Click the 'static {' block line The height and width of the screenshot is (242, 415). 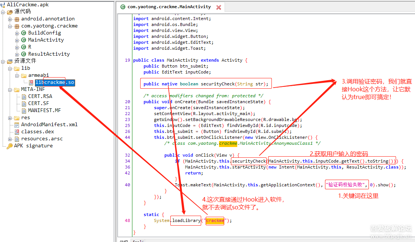154,215
